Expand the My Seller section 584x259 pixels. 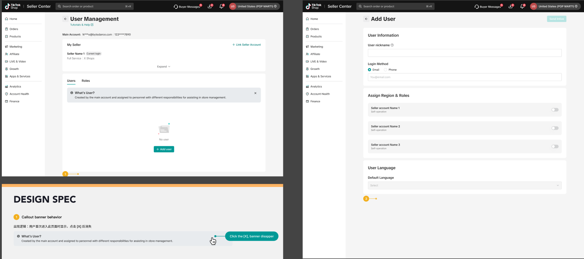tap(163, 67)
